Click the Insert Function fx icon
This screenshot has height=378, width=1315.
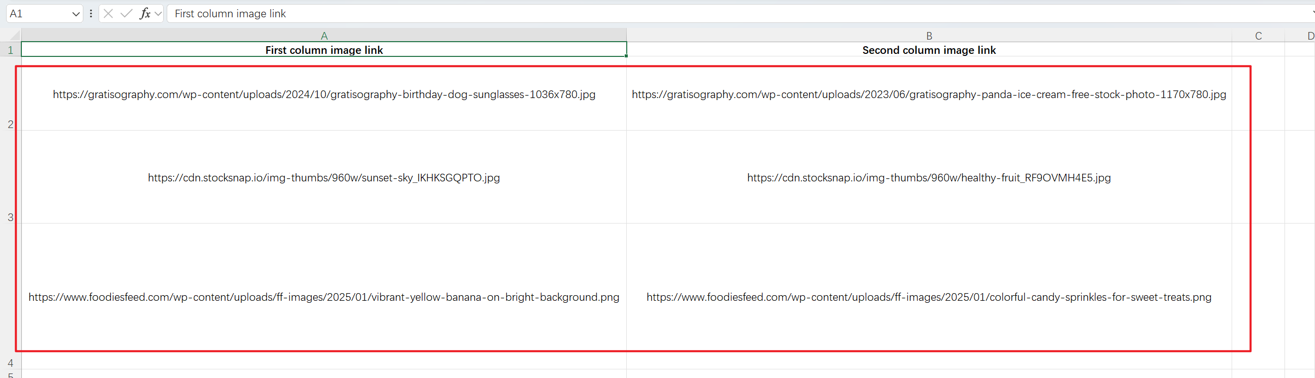tap(145, 14)
